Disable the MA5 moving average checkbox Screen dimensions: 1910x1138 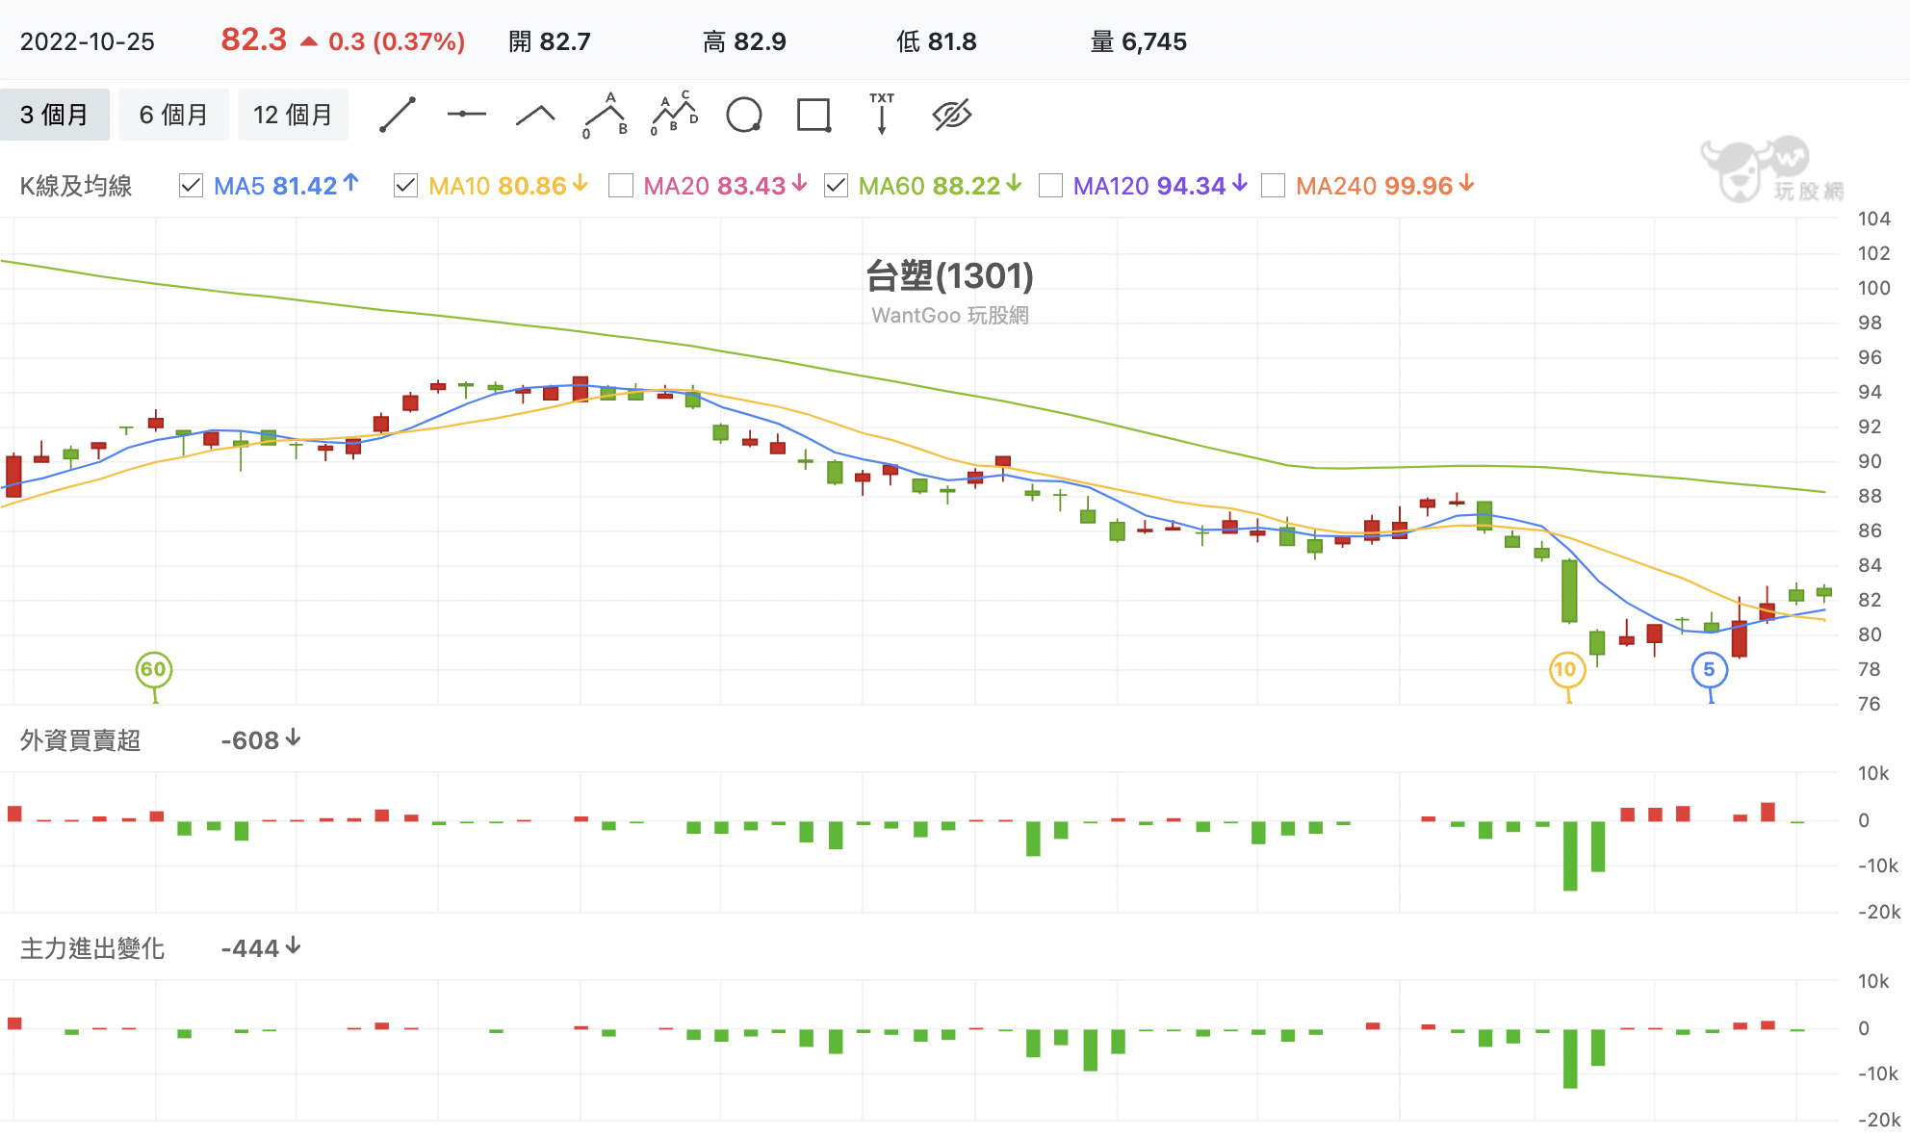coord(190,185)
